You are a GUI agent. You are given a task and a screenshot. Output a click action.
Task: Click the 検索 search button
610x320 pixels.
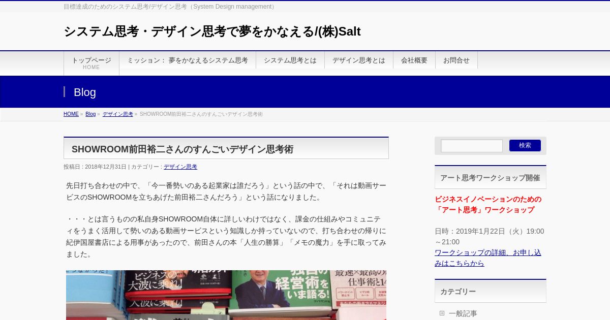[525, 145]
